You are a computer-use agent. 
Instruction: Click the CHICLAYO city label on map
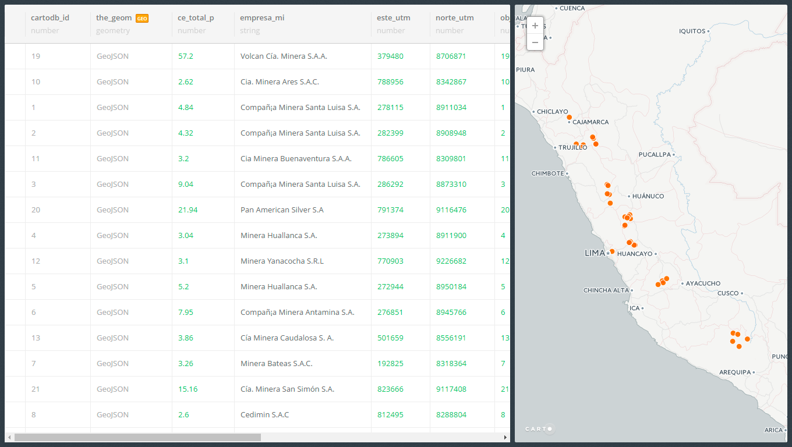[x=553, y=112]
